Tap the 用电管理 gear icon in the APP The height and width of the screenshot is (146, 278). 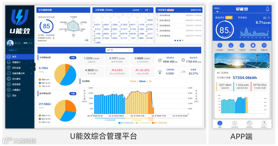(x=234, y=123)
